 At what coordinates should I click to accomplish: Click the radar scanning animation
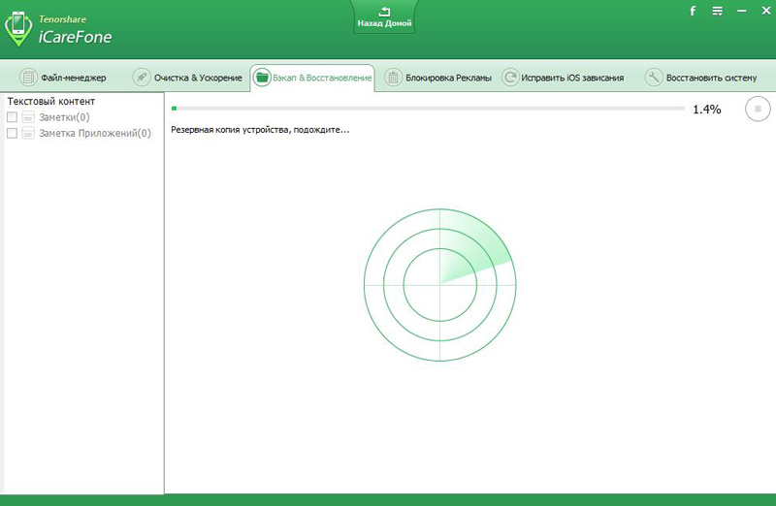(440, 285)
